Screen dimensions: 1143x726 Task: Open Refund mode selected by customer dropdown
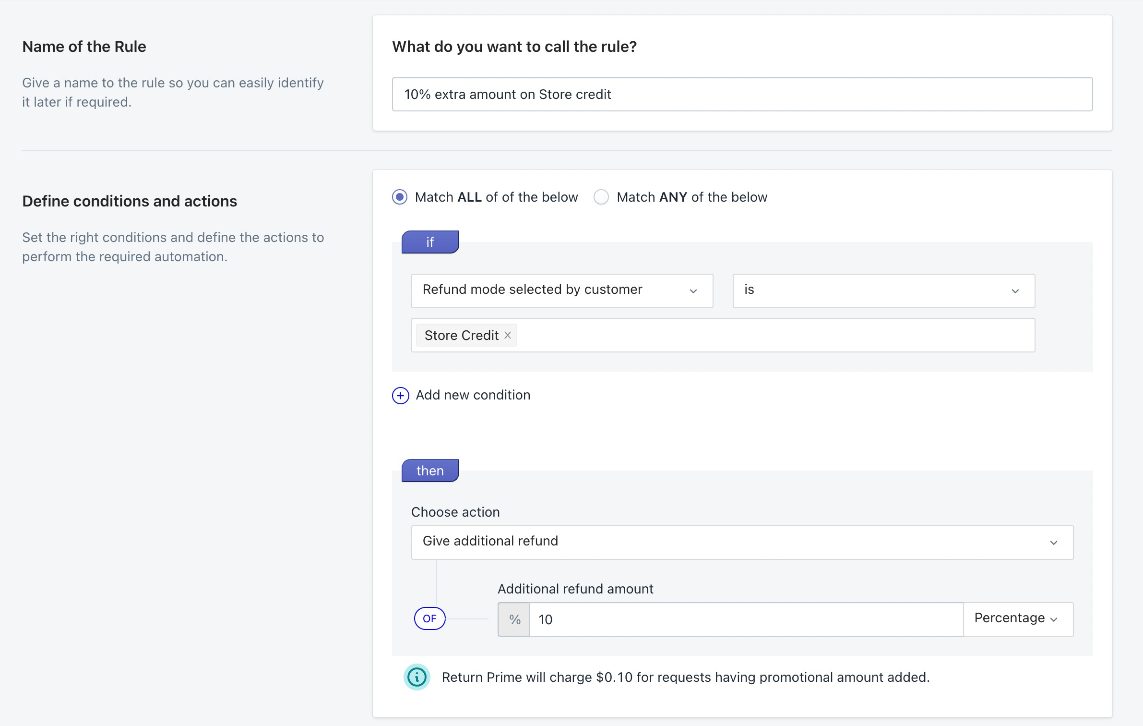pos(561,290)
